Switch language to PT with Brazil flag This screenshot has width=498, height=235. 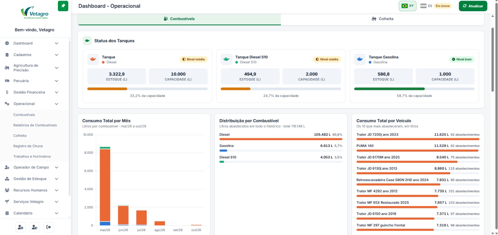click(x=407, y=6)
